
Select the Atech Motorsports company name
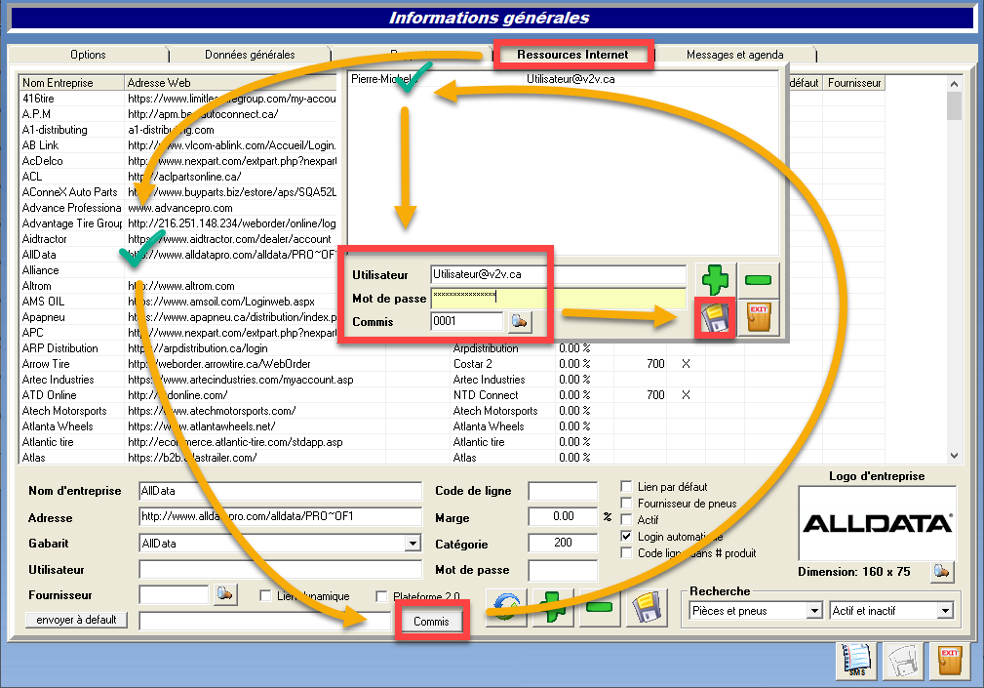pyautogui.click(x=64, y=411)
